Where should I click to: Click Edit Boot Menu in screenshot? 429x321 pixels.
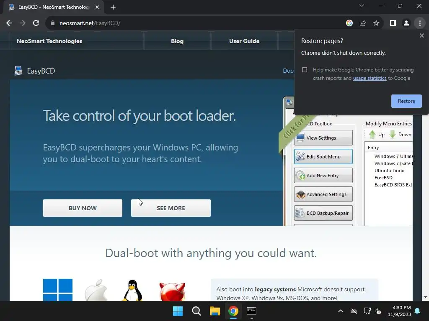coord(323,157)
